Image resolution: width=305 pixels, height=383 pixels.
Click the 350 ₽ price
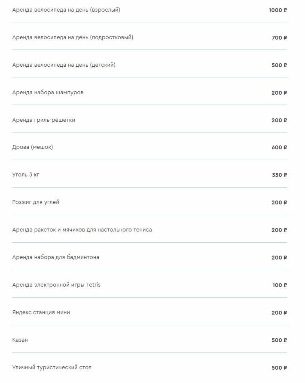[279, 175]
